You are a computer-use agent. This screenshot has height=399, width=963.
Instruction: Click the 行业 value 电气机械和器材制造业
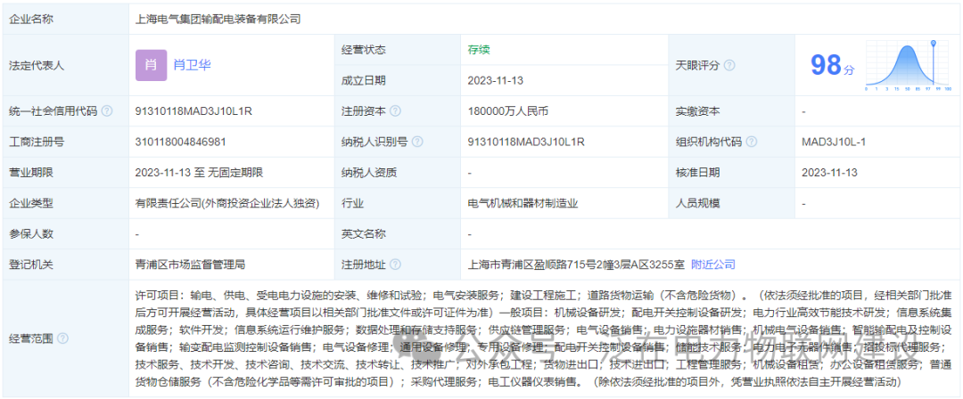pyautogui.click(x=523, y=203)
